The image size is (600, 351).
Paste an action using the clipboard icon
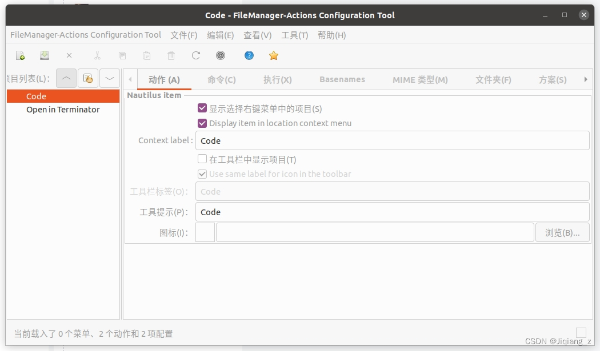[146, 55]
